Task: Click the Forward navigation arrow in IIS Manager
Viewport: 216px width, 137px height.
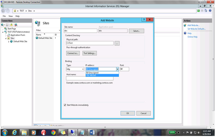Action: [x=8, y=11]
